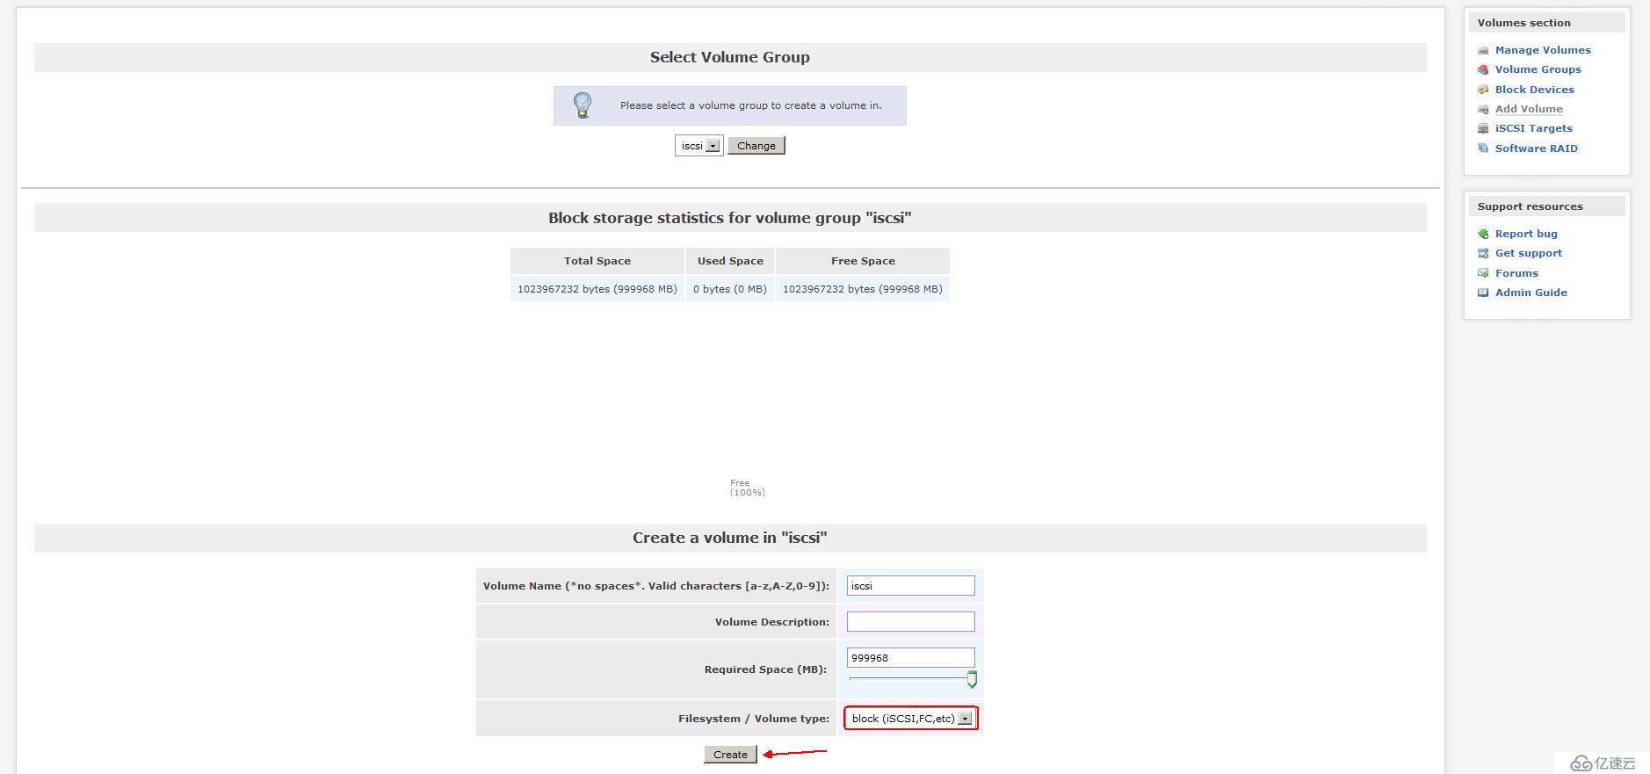Open the Admin Guide link
The image size is (1650, 774).
1531,293
